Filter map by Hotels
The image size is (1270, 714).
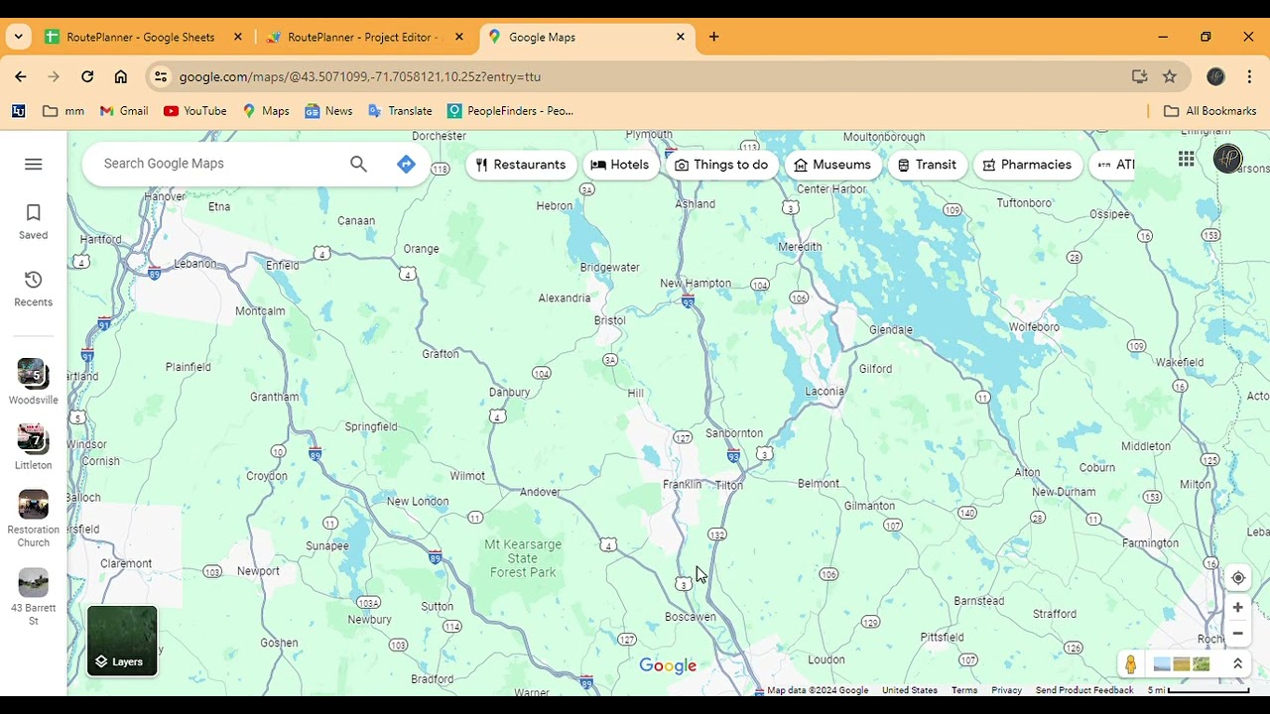tap(619, 165)
